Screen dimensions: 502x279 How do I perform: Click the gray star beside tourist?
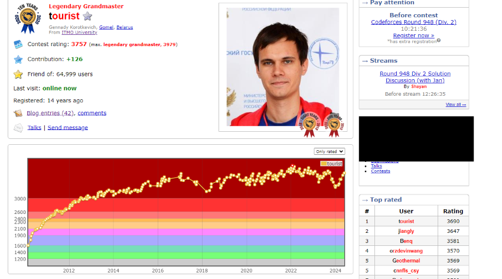pyautogui.click(x=87, y=16)
